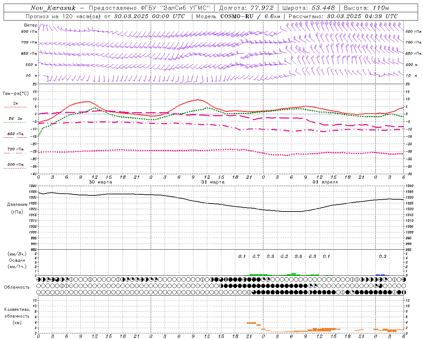Select the Давление pressure axis label
This screenshot has width=423, height=339.
click(x=17, y=205)
